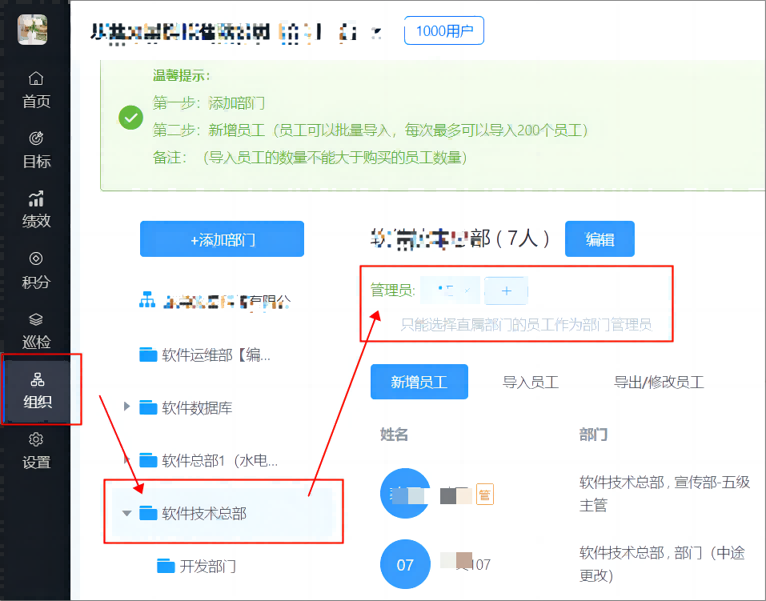The width and height of the screenshot is (766, 601).
Task: Switch to 导出/修改员工 tab
Action: coord(658,382)
